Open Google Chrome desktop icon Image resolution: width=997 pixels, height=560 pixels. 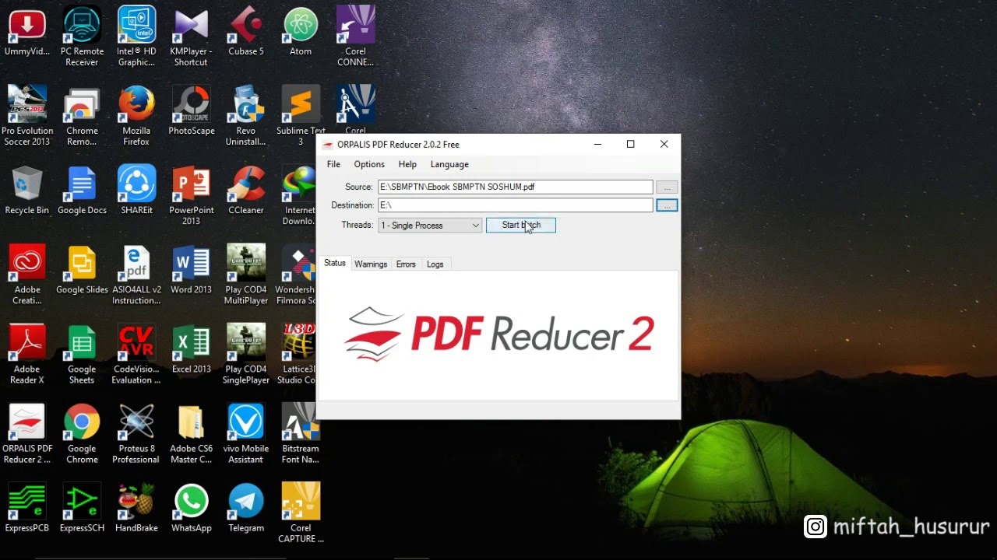(82, 432)
